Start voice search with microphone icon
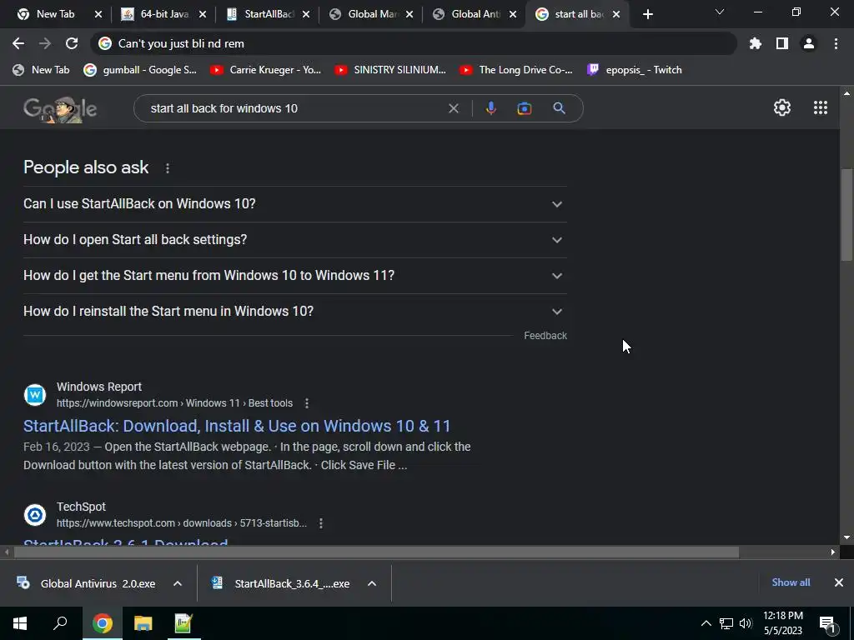This screenshot has height=640, width=854. coord(490,108)
